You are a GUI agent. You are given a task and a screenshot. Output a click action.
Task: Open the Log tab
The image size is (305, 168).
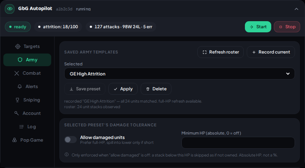click(27, 127)
